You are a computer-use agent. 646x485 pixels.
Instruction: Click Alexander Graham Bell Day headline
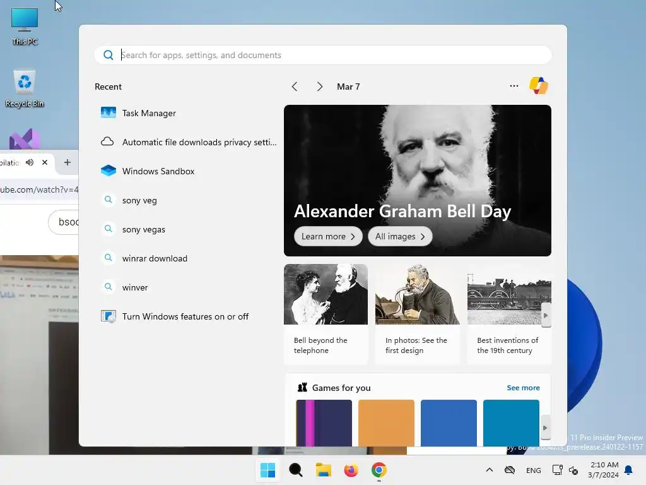point(402,211)
